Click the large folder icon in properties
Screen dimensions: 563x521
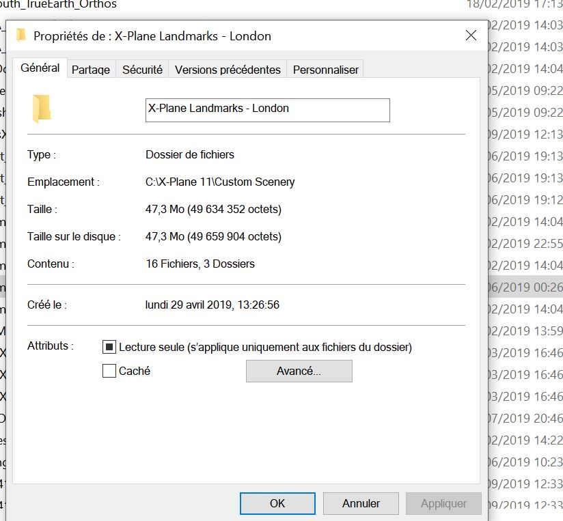(41, 109)
